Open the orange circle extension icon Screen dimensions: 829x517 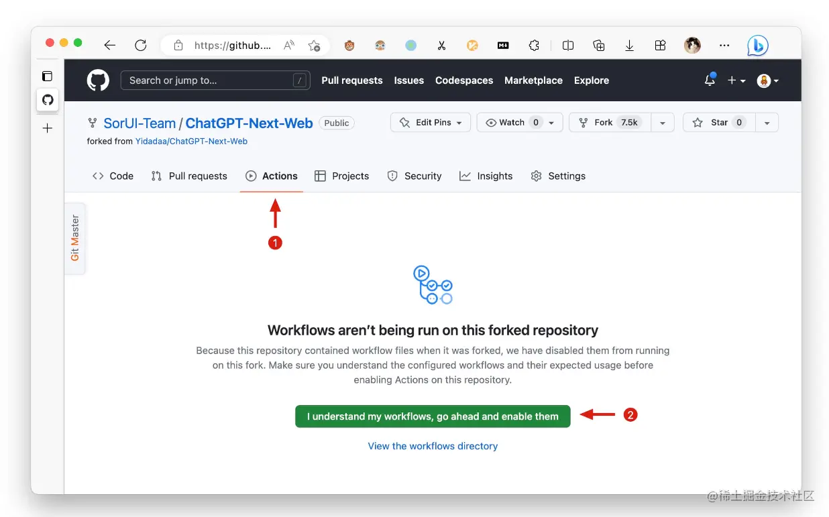coord(472,46)
